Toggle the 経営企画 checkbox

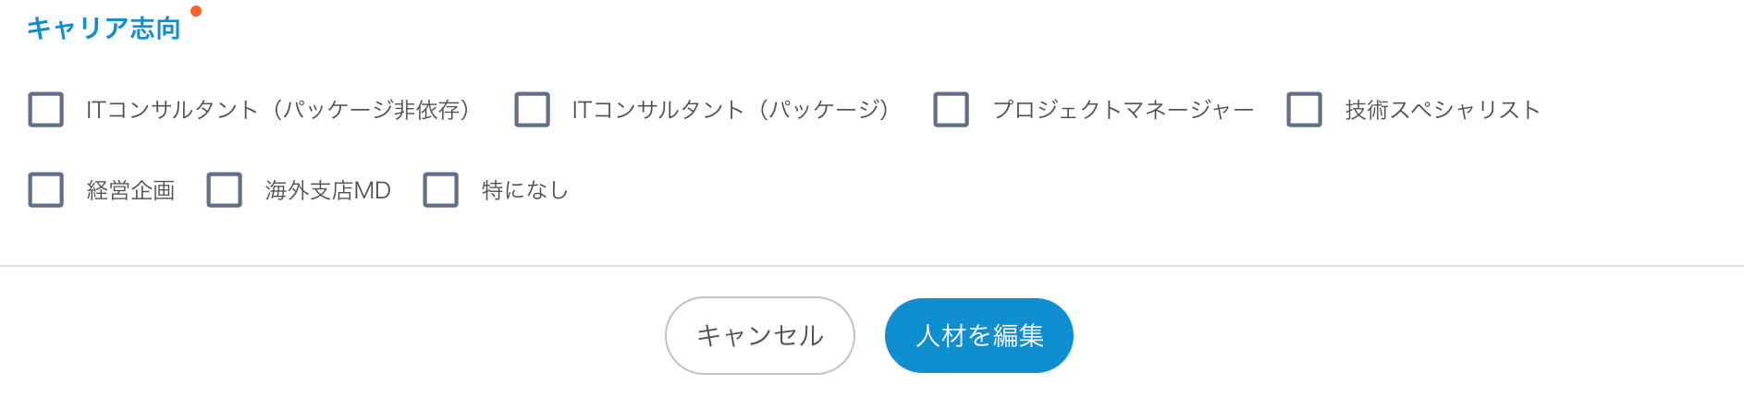coord(46,190)
